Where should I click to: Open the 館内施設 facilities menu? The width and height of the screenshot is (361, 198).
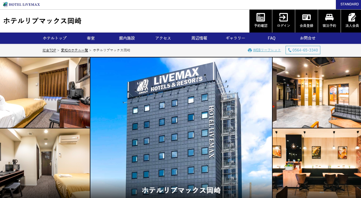pos(127,38)
